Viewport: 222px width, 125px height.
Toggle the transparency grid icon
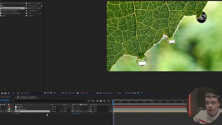(x=100, y=93)
